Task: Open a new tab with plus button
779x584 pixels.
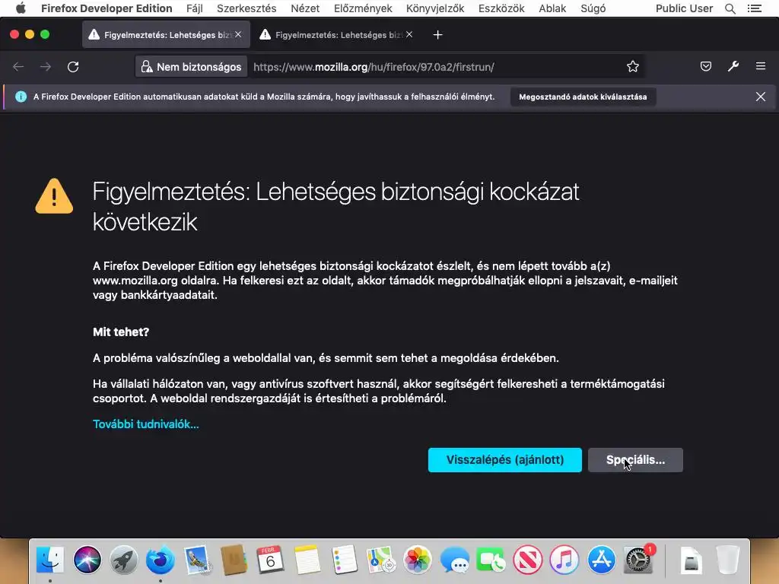Action: pos(437,35)
